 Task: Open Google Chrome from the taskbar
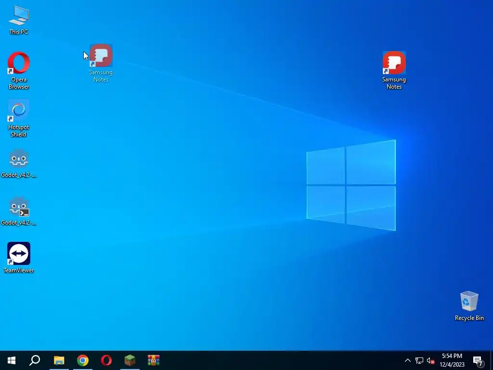point(83,360)
